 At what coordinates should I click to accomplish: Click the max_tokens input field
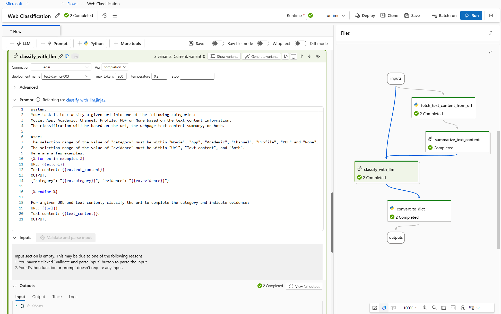point(121,76)
